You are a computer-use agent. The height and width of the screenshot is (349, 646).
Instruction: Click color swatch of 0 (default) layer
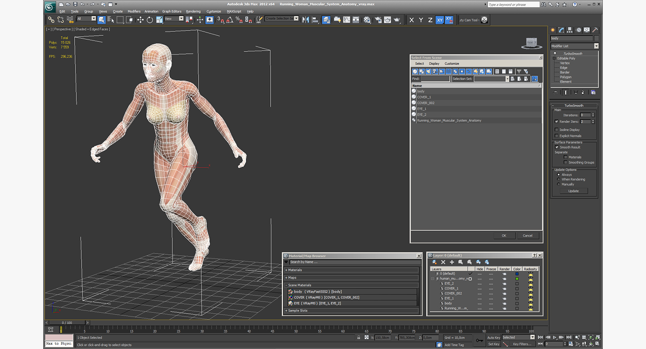pos(517,274)
